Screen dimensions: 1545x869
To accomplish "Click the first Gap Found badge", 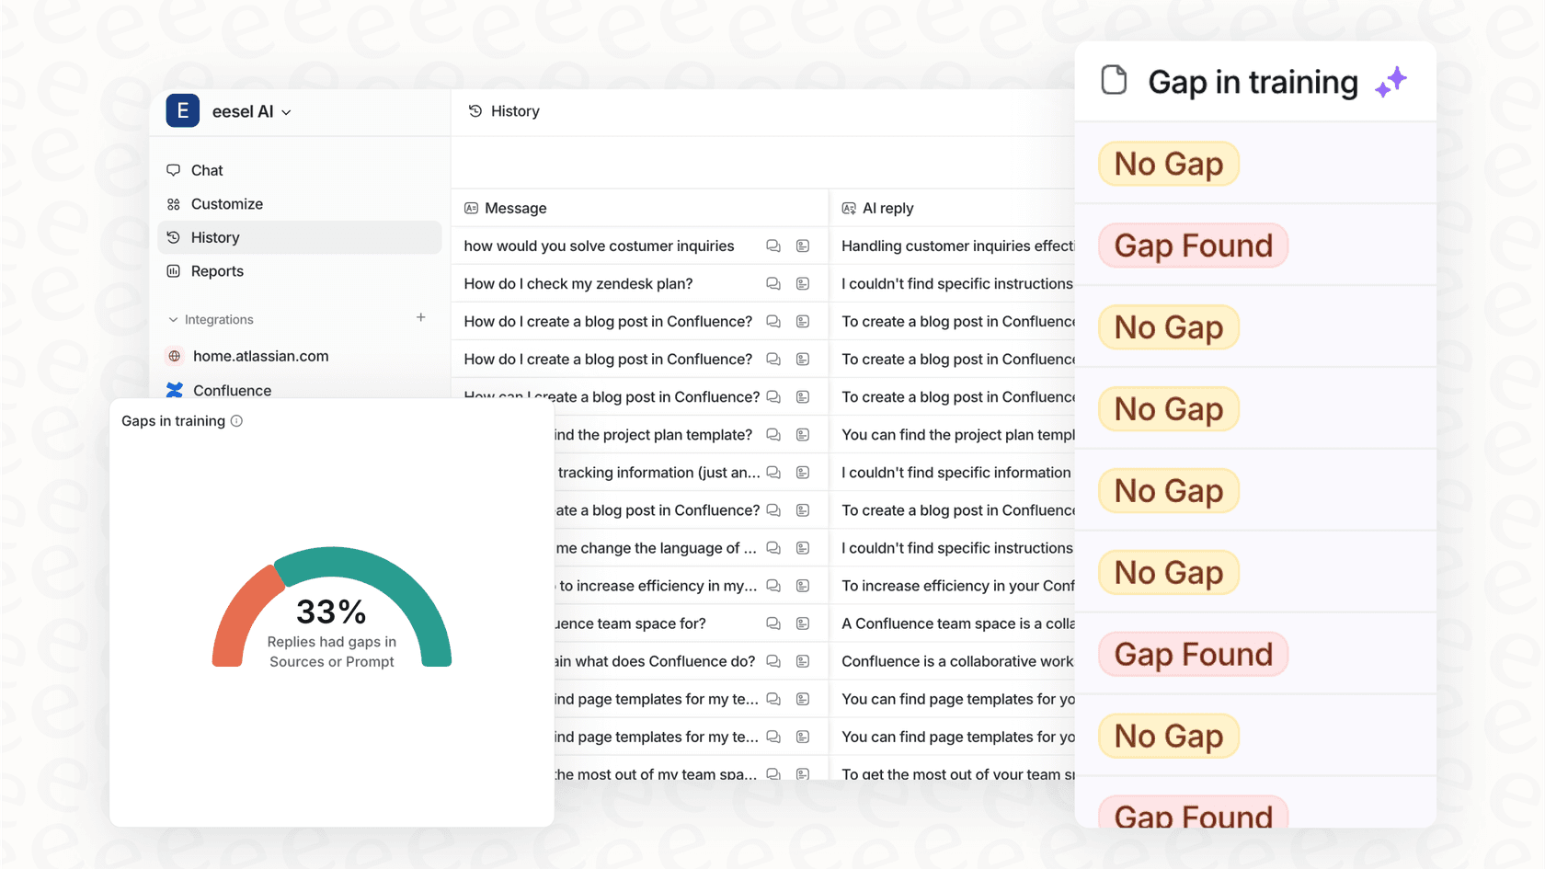I will (1193, 246).
